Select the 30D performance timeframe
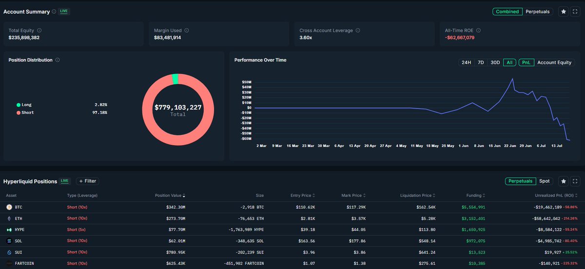Viewport: 585px width, 269px height. [x=495, y=62]
